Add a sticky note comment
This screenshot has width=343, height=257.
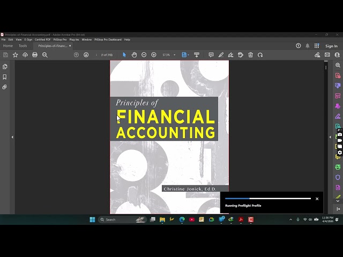pos(211,55)
